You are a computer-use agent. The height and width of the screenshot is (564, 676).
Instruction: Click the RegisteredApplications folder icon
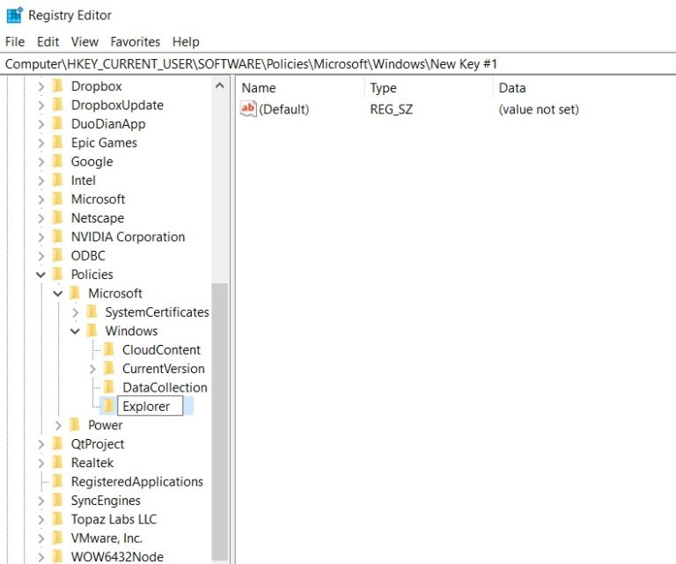[58, 482]
